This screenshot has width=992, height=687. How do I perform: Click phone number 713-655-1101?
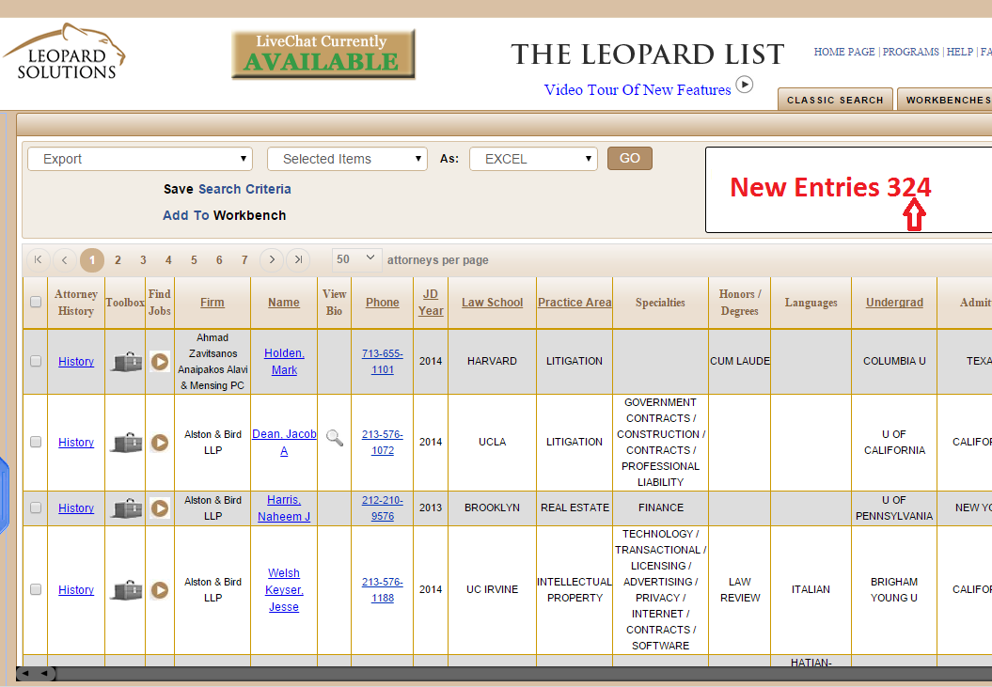pos(382,362)
